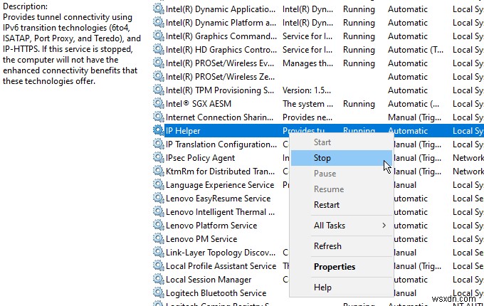Viewport: 484px width, 306px height.
Task: Choose Restart in the context menu
Action: point(342,205)
